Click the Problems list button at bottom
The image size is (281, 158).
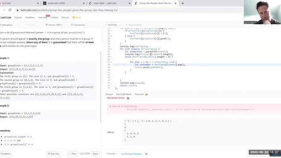click(x=6, y=154)
